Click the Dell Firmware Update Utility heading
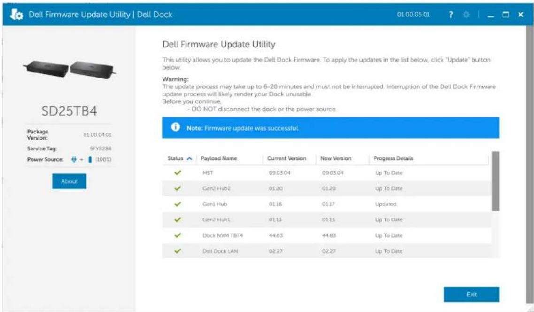This screenshot has height=312, width=534. pyautogui.click(x=219, y=44)
